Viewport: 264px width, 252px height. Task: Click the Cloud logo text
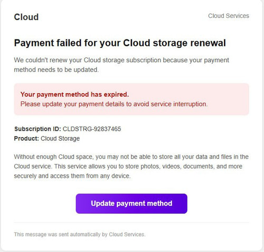point(26,17)
